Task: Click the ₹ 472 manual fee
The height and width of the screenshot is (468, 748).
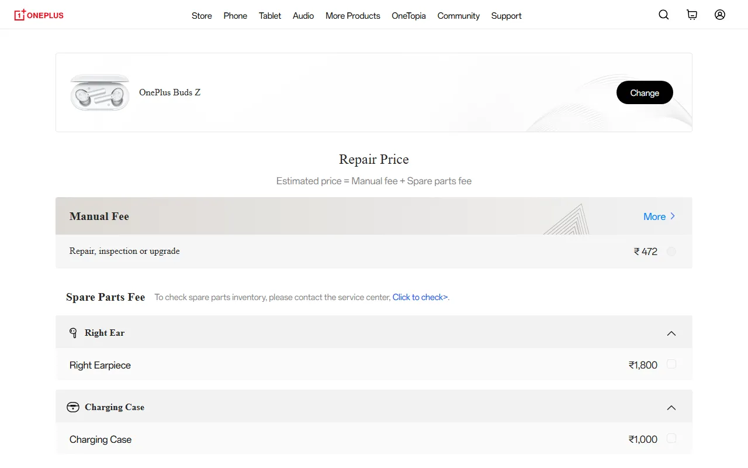Action: click(x=646, y=252)
